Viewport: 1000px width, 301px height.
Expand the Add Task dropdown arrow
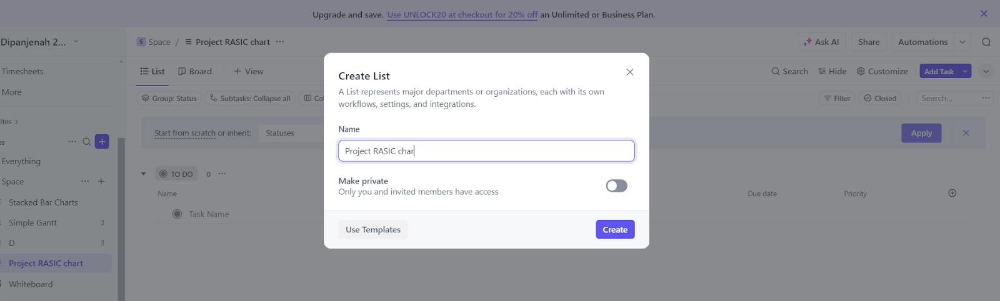click(965, 71)
